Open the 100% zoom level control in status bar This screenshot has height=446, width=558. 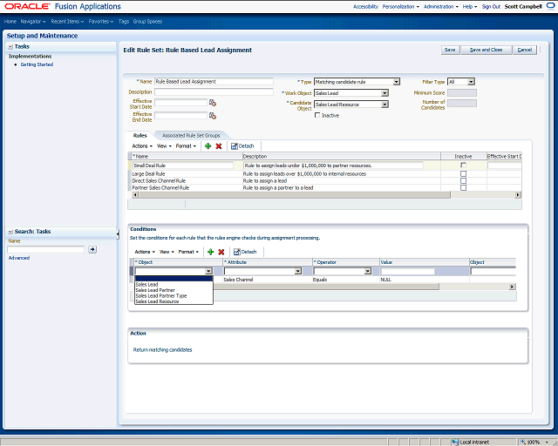point(533,442)
